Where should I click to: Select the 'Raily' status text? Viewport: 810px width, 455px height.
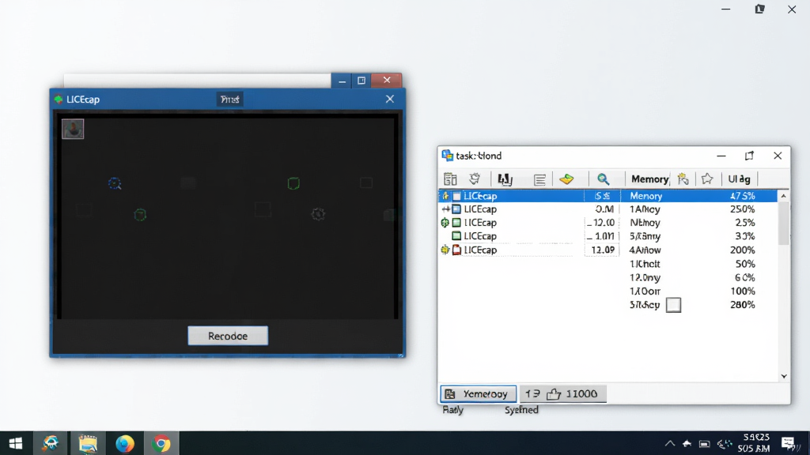coord(452,410)
